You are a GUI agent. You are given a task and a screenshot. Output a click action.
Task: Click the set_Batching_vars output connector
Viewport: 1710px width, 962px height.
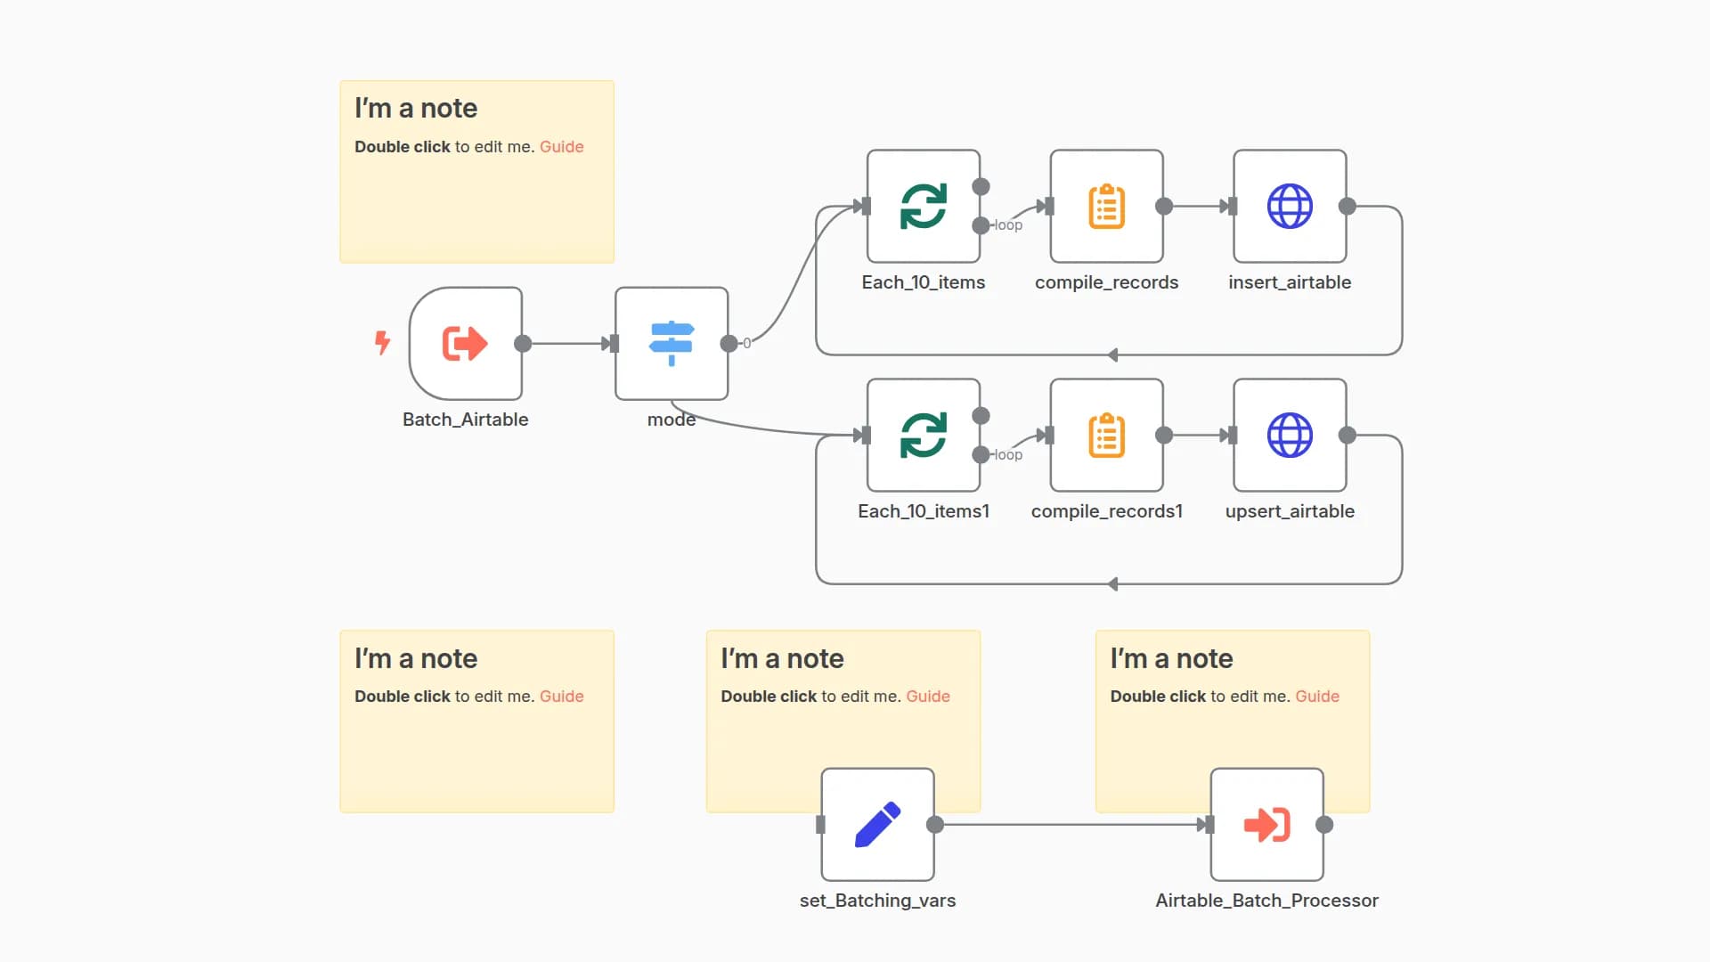pyautogui.click(x=935, y=825)
